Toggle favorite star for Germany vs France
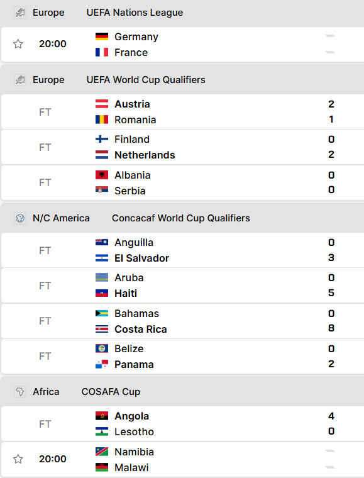This screenshot has height=478, width=364. pyautogui.click(x=18, y=44)
